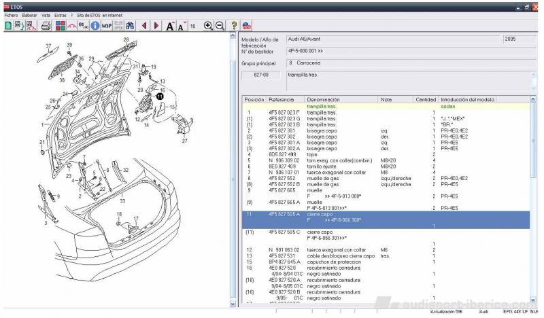Select part row 4F5 827 301 bisagra capo
The height and width of the screenshot is (318, 544).
tap(386, 130)
